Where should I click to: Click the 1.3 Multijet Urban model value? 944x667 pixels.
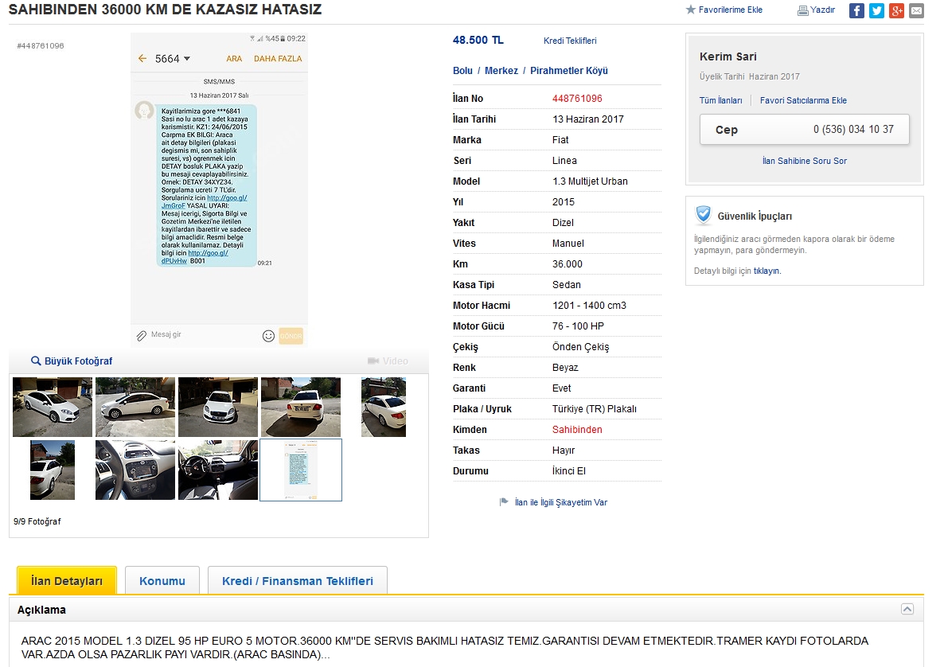(590, 181)
